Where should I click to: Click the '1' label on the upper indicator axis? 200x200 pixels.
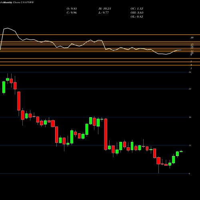[x=191, y=68]
